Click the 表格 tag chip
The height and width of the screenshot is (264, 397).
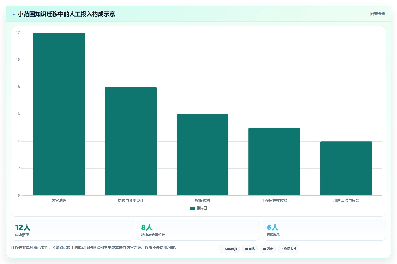(250, 249)
